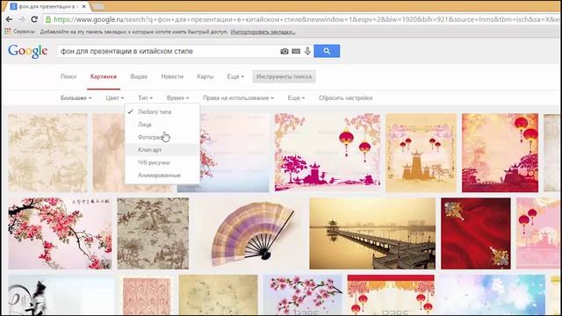The width and height of the screenshot is (562, 316).
Task: Open the pink blossoms on blue thumbnail
Action: [302, 295]
